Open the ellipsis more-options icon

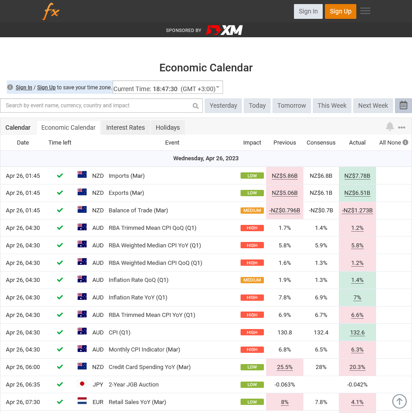pyautogui.click(x=402, y=127)
